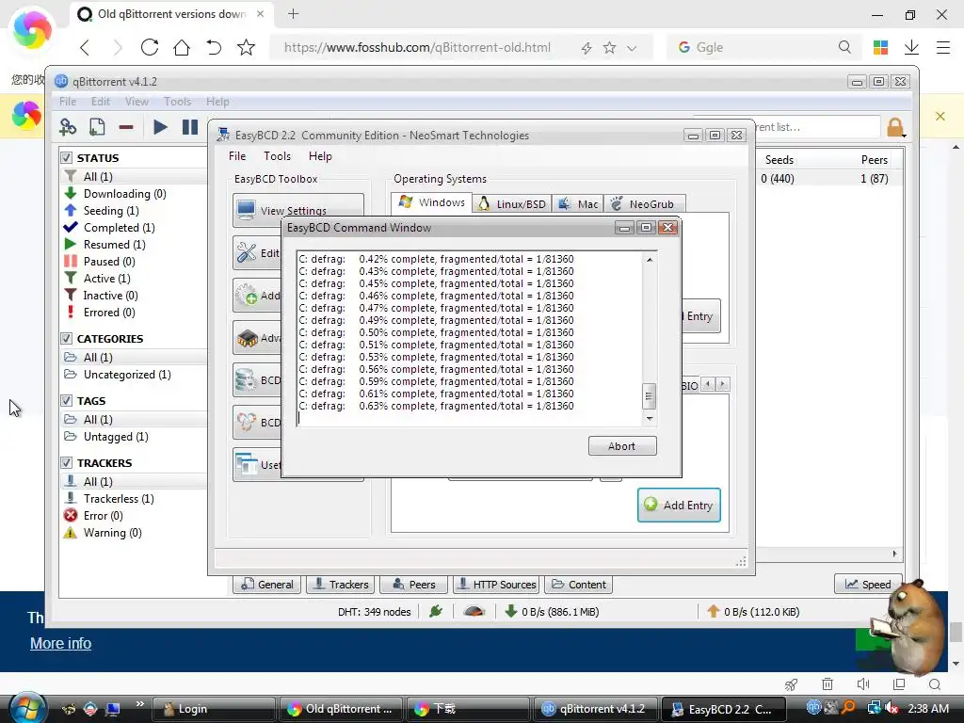Click the bookmark star icon left of address bar
Image resolution: width=964 pixels, height=723 pixels.
click(246, 47)
